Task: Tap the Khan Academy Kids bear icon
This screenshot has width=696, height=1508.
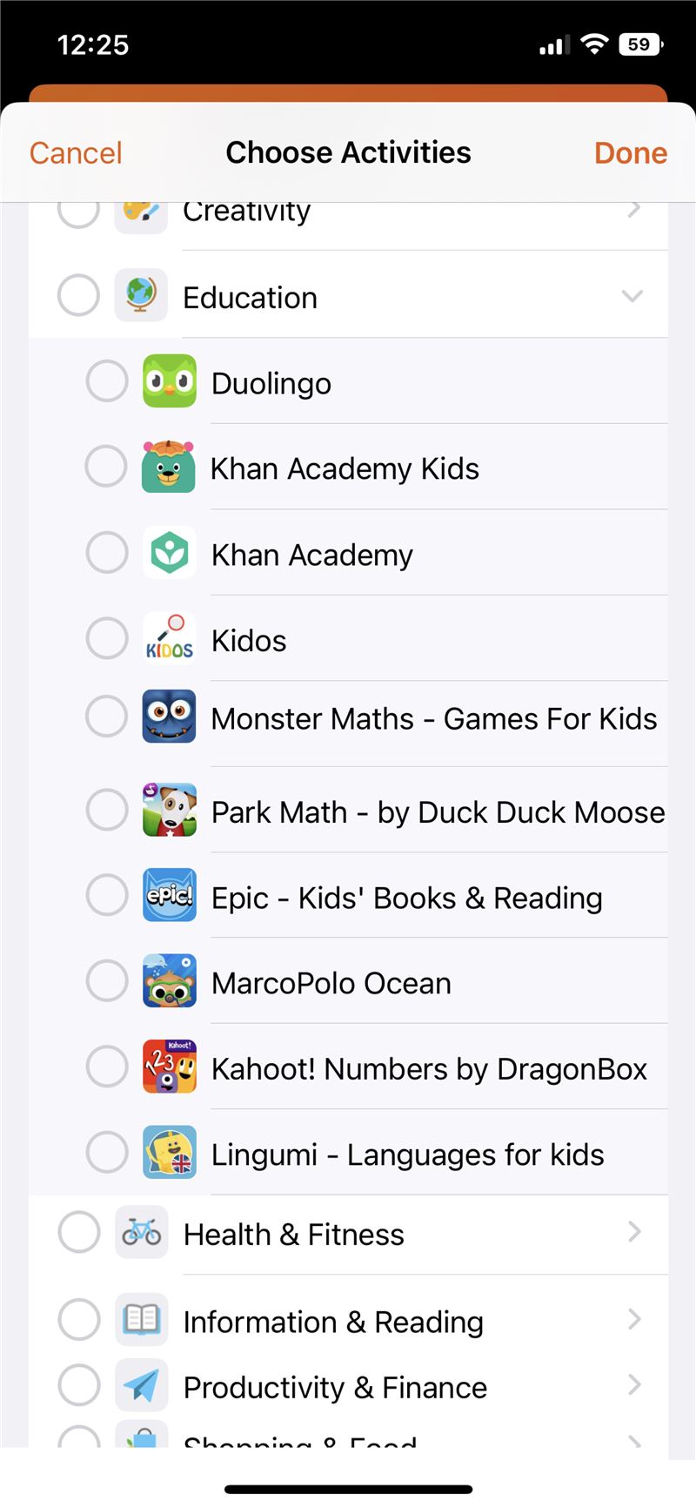Action: [169, 468]
